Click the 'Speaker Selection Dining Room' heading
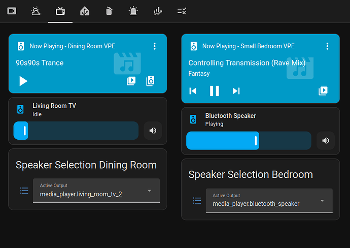 86,165
